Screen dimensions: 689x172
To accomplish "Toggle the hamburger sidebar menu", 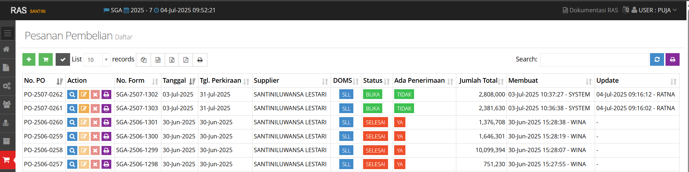I will click(x=8, y=34).
